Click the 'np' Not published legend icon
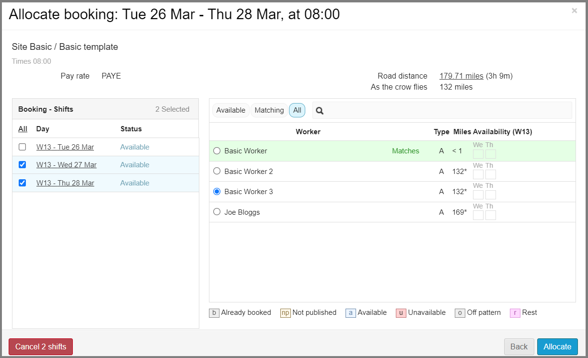This screenshot has height=358, width=588. point(286,313)
